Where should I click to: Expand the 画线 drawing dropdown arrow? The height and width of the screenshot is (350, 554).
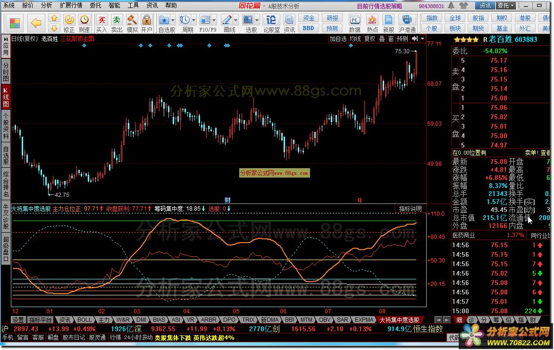point(235,20)
